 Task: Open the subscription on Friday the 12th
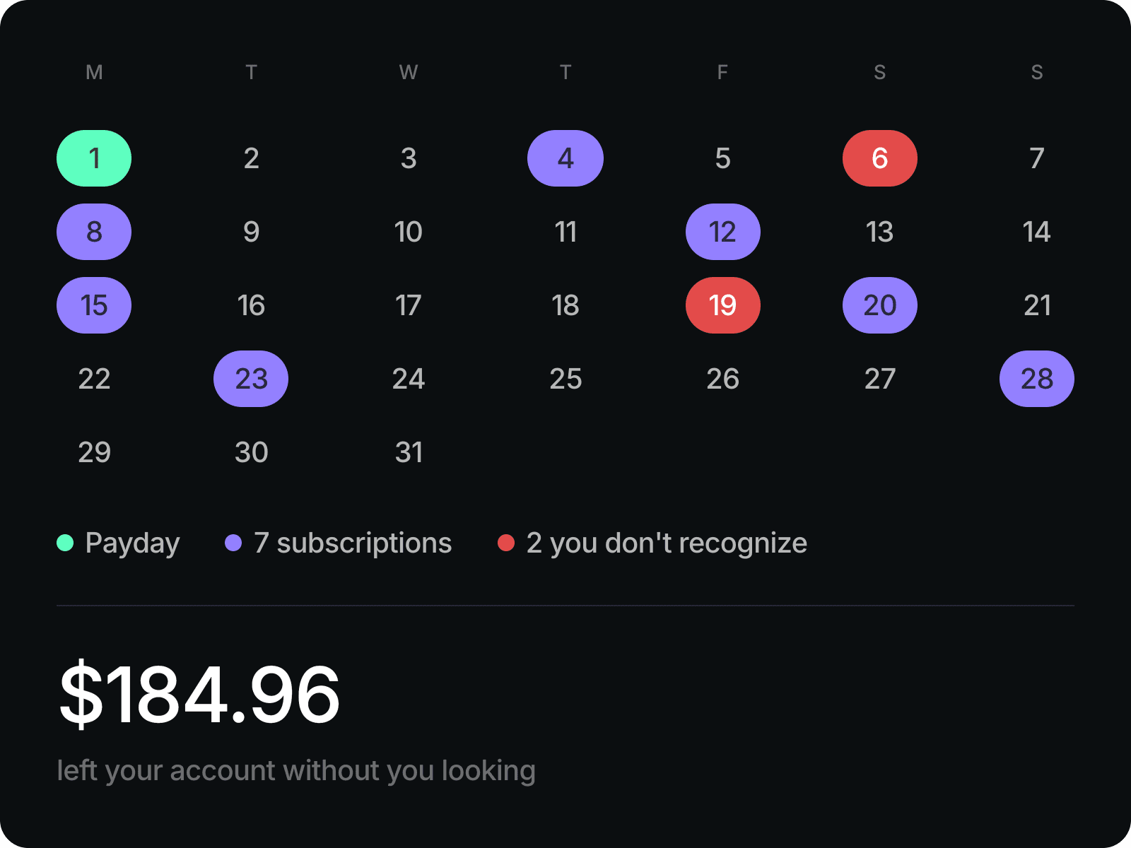coord(723,232)
